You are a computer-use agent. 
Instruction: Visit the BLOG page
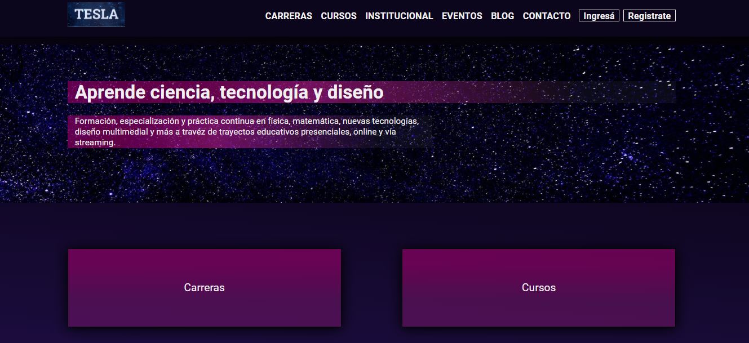503,16
